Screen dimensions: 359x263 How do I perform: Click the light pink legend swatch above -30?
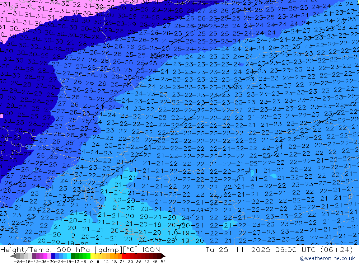49,256
